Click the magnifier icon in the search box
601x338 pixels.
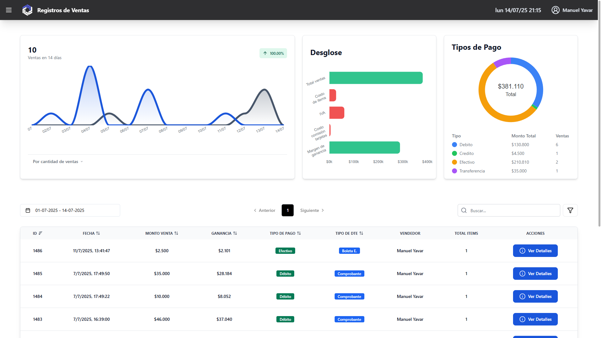(464, 210)
